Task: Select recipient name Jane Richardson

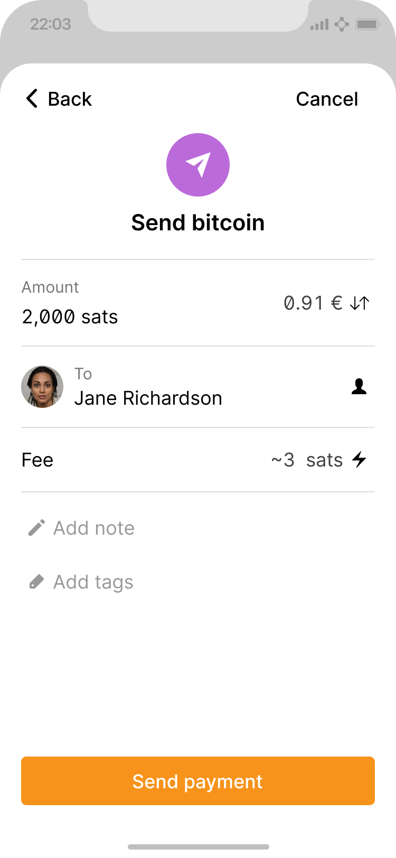Action: [x=148, y=398]
